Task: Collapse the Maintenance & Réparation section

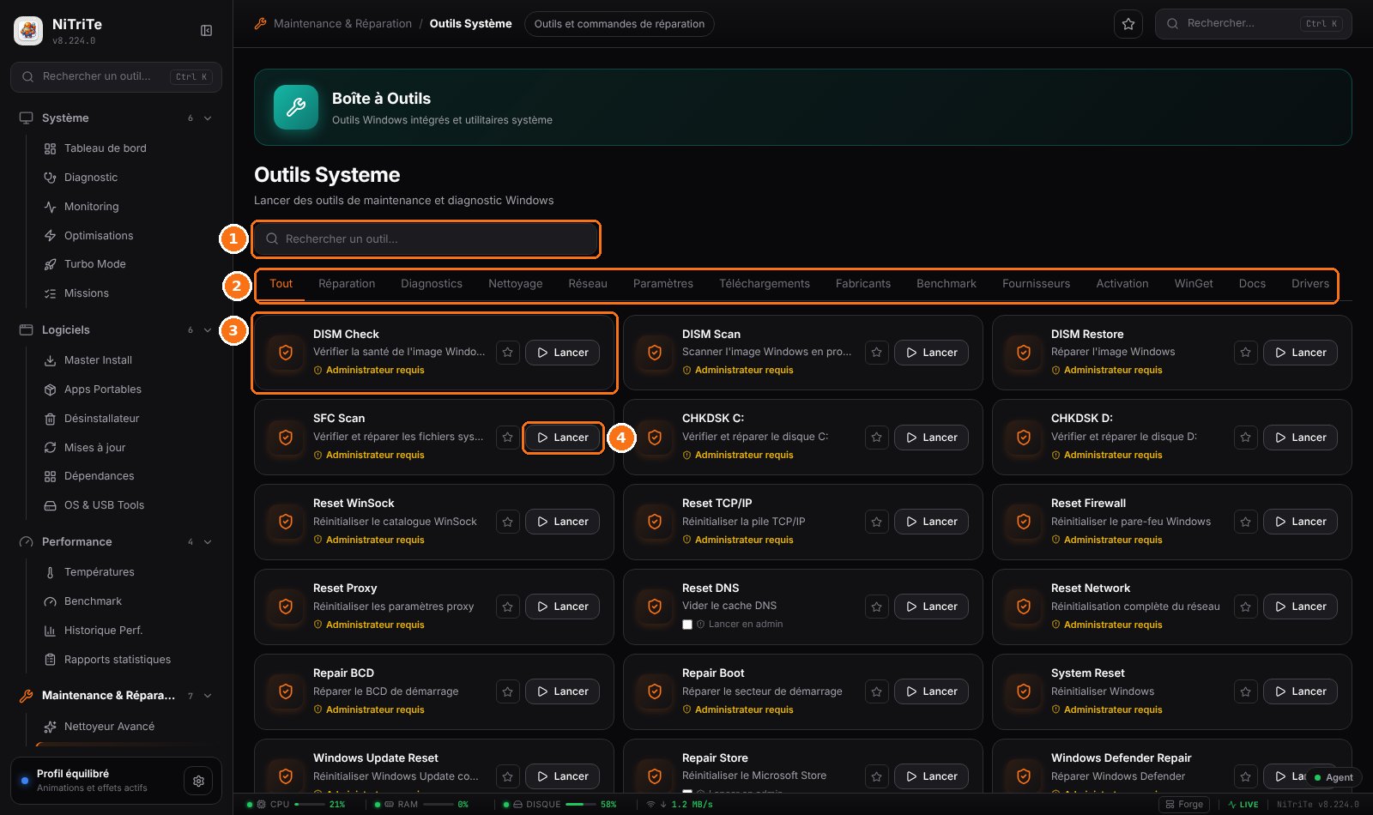Action: click(x=208, y=696)
